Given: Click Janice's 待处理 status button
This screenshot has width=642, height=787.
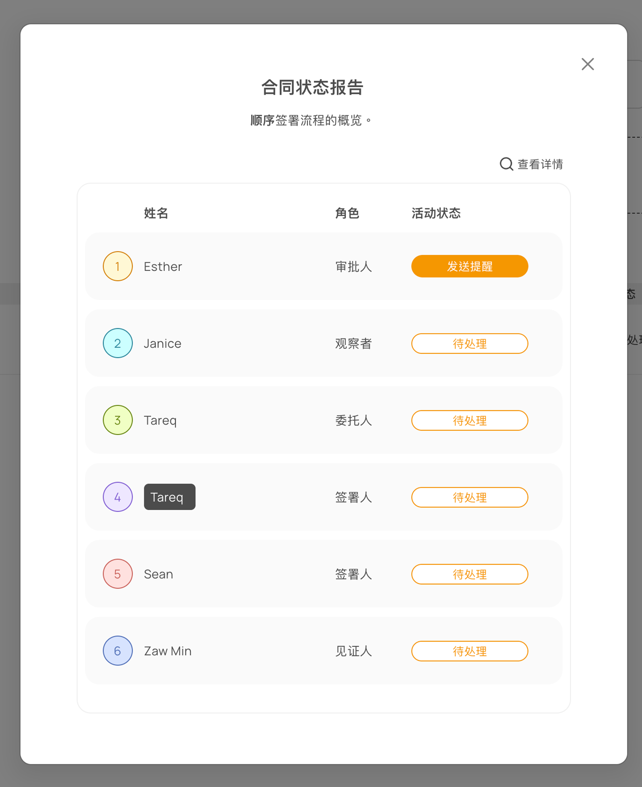Looking at the screenshot, I should 469,343.
